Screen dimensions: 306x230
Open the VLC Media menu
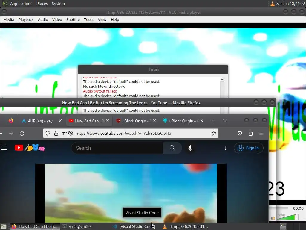click(x=9, y=19)
